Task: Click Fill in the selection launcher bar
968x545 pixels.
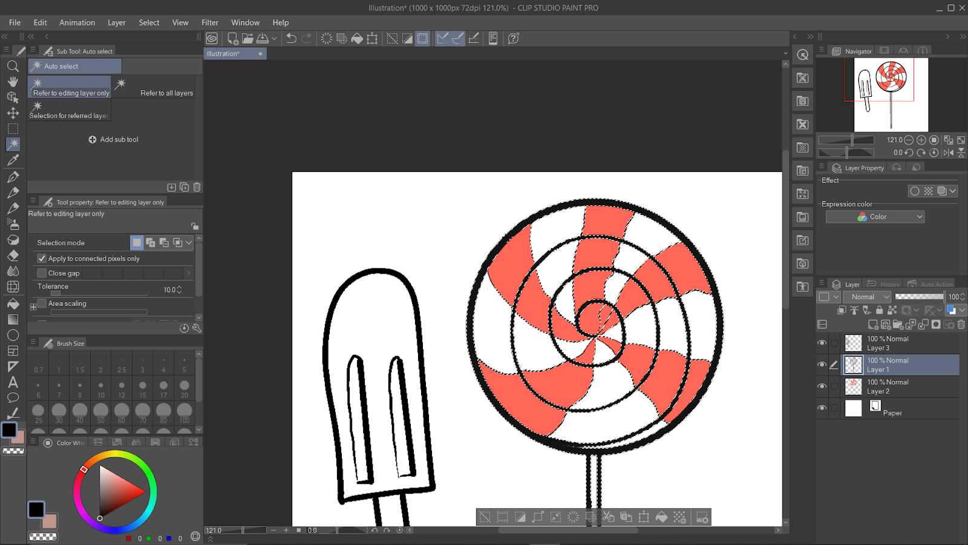Action: click(x=661, y=517)
